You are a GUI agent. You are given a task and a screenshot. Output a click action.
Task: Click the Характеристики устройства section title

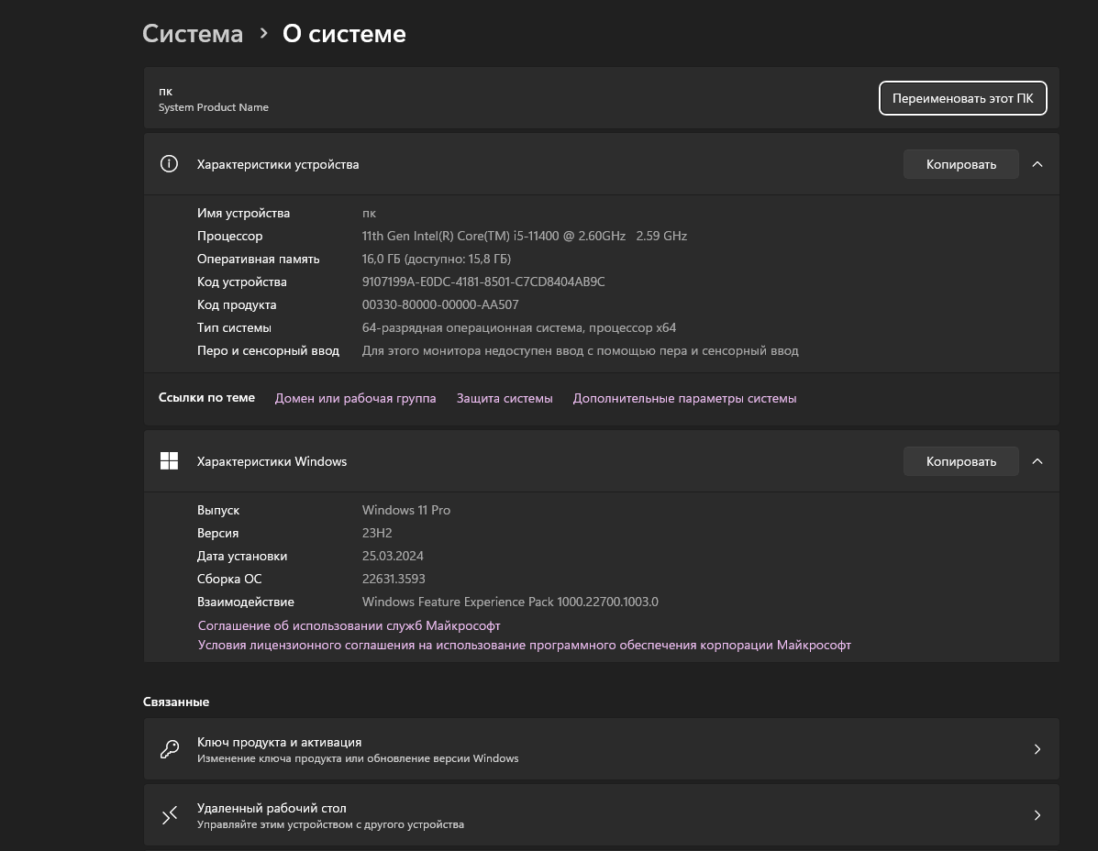point(278,164)
